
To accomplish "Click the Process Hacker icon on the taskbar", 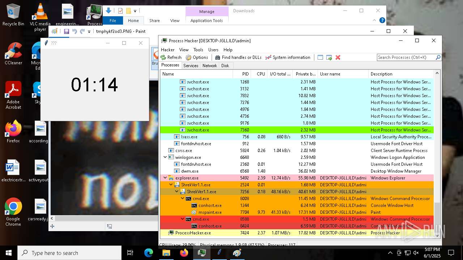I will click(201, 253).
